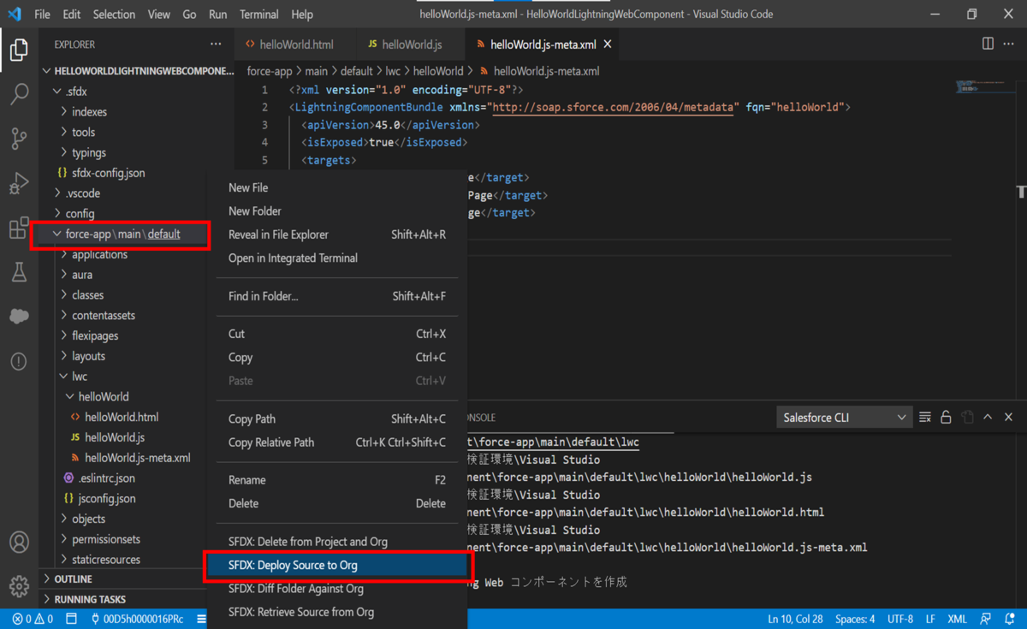Maximize the panel with up chevron
Viewport: 1027px width, 629px height.
point(988,418)
